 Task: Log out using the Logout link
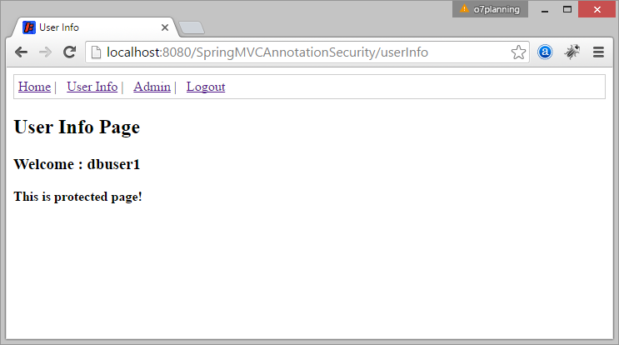(206, 87)
